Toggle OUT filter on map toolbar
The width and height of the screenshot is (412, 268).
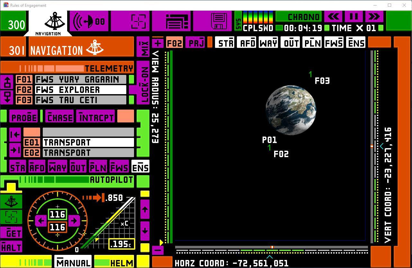(290, 43)
